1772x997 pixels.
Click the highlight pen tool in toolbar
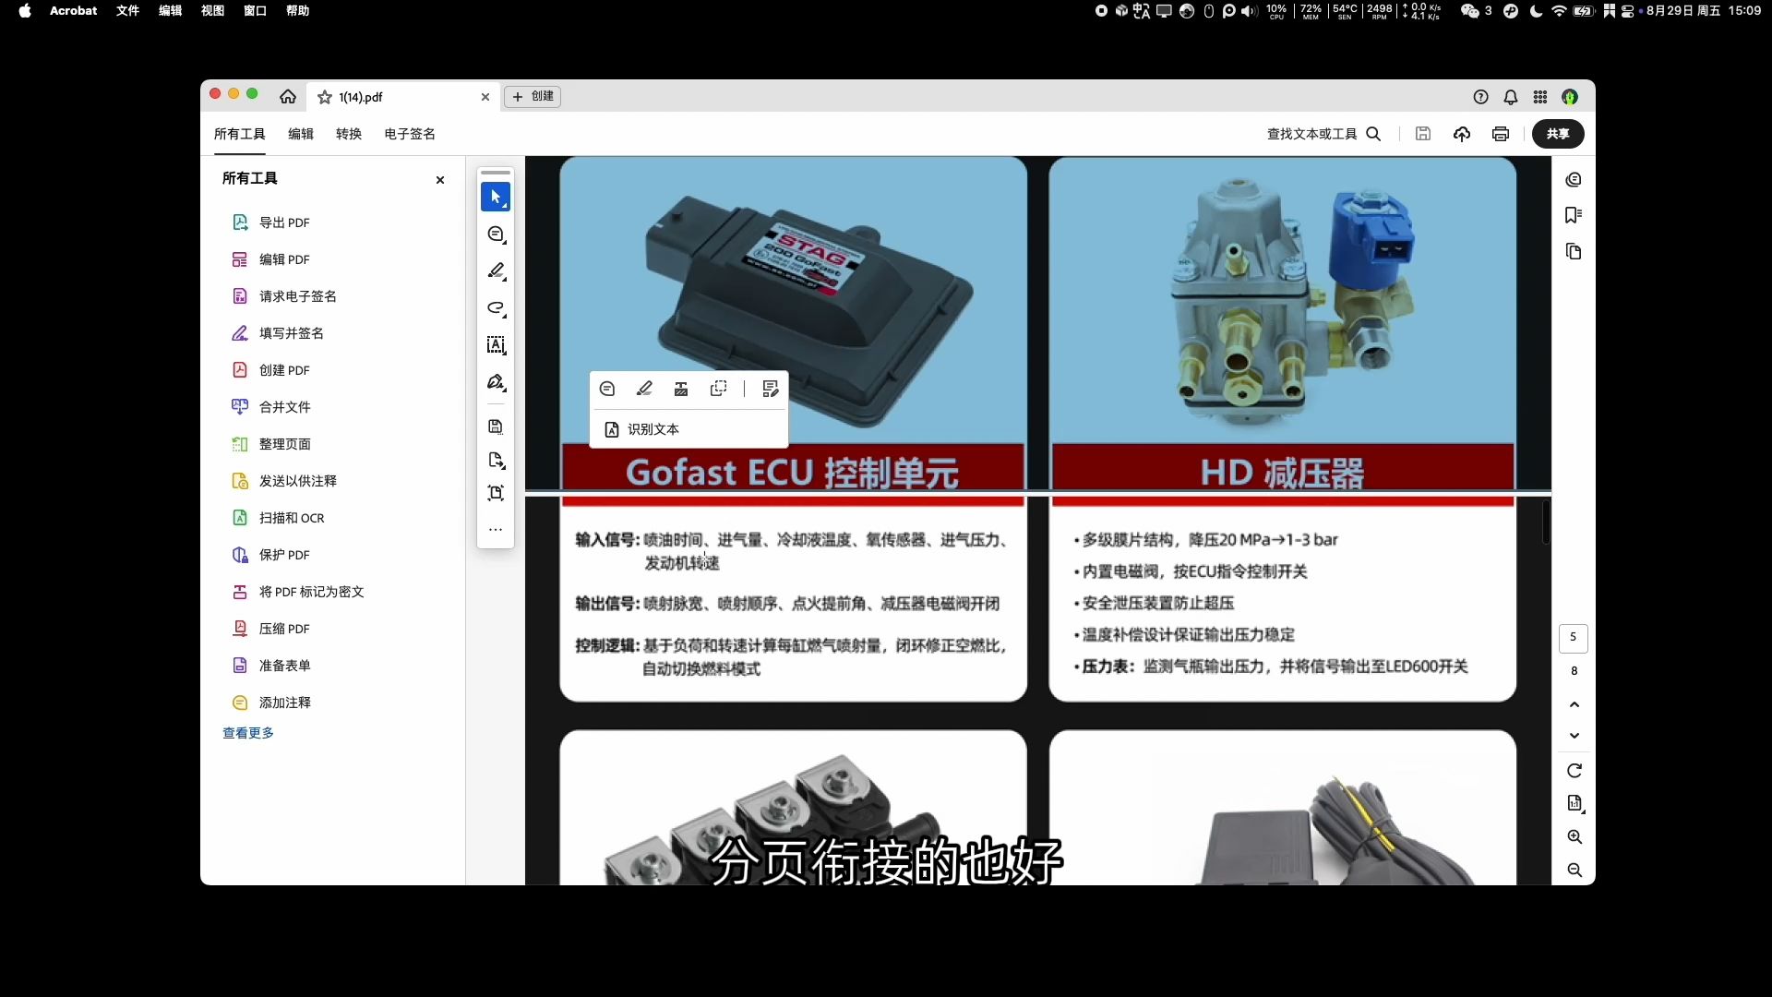point(496,270)
